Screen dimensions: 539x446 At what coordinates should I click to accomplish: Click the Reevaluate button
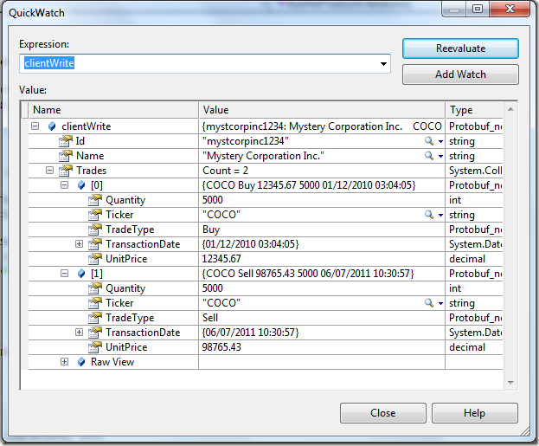click(x=460, y=48)
